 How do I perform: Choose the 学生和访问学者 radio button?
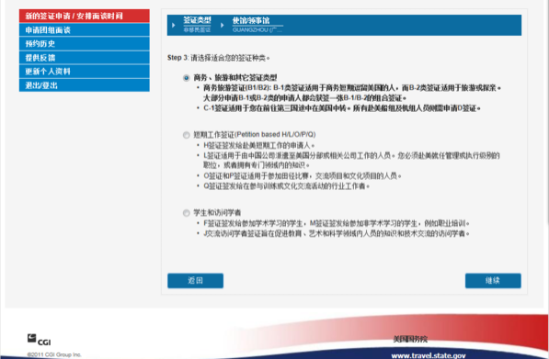187,213
